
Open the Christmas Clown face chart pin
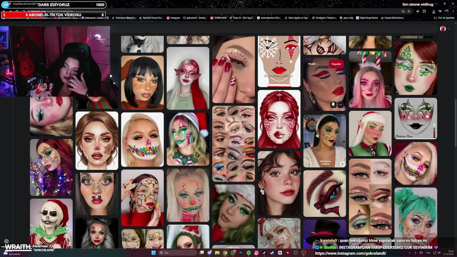pos(416,118)
